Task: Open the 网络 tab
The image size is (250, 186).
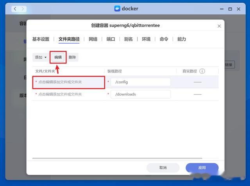Action: [x=93, y=39]
